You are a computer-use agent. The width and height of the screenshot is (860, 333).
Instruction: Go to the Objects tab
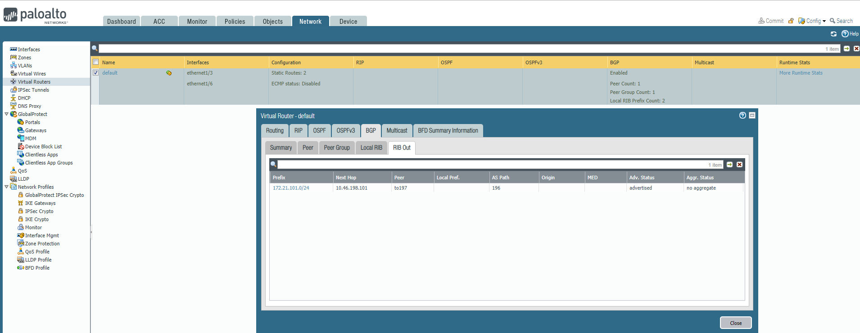[x=273, y=21]
